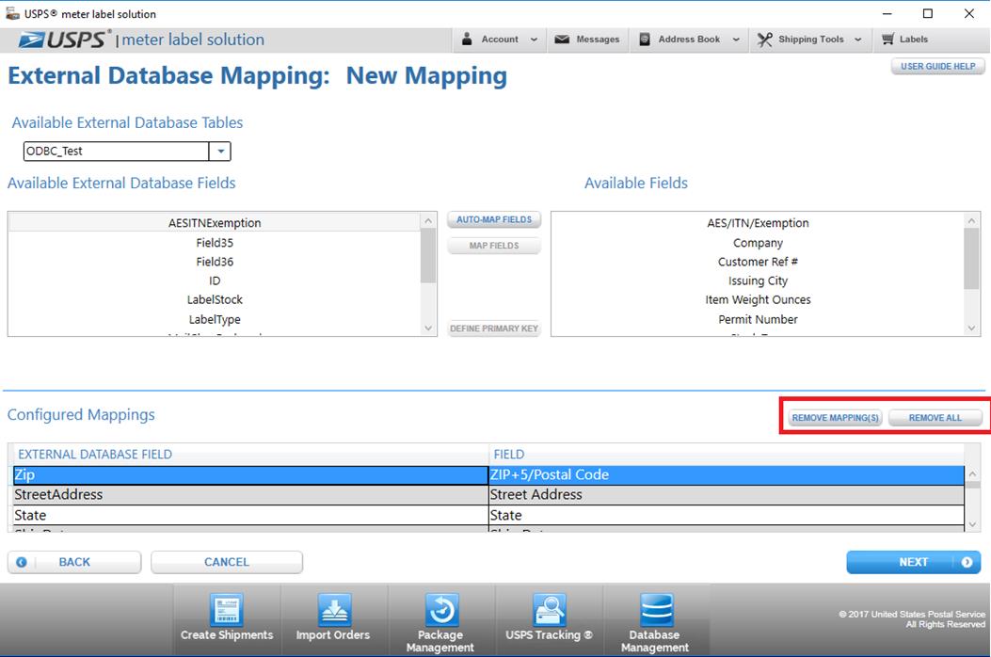Select LabelType in external fields list
Image resolution: width=991 pixels, height=657 pixels.
coord(215,319)
